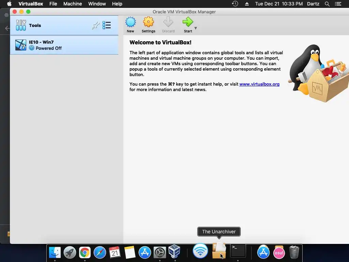Launch osu! from the Dock
Screen dimensions: 349x262
coord(279,252)
